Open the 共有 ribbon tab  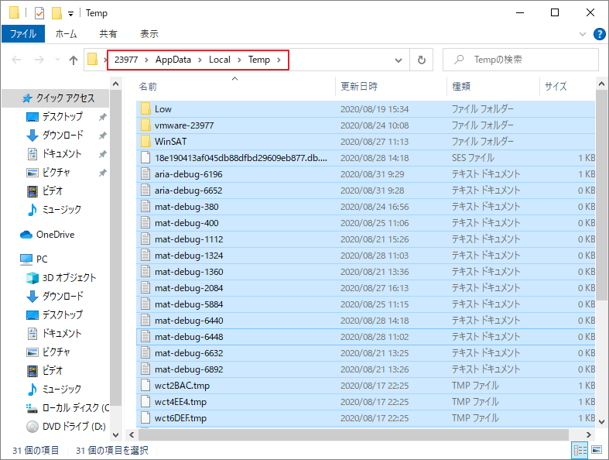108,34
